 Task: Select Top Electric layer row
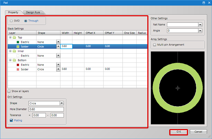[x=77, y=42]
